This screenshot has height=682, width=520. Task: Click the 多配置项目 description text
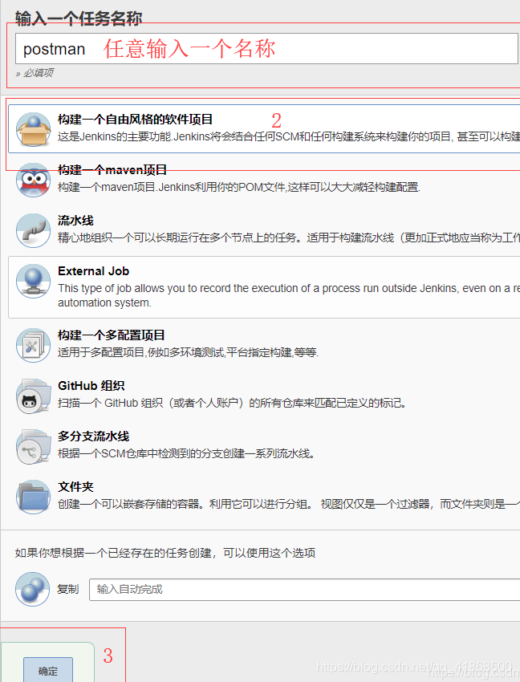pos(188,352)
